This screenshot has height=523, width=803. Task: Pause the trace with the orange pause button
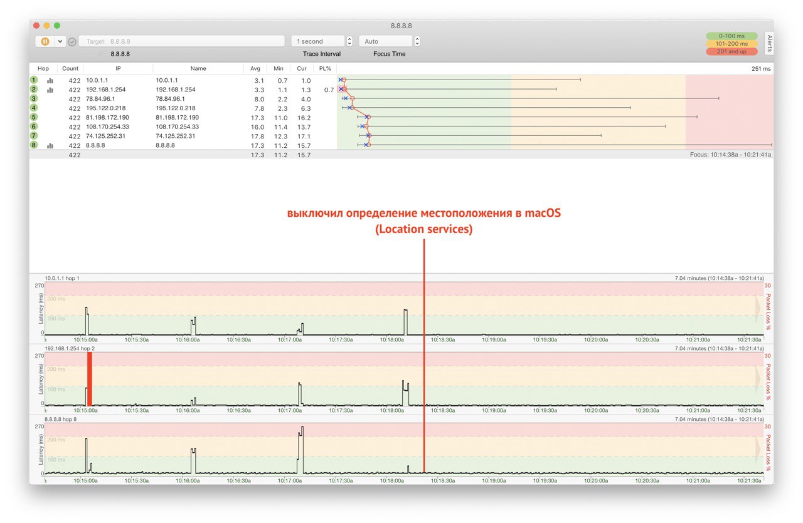point(45,41)
